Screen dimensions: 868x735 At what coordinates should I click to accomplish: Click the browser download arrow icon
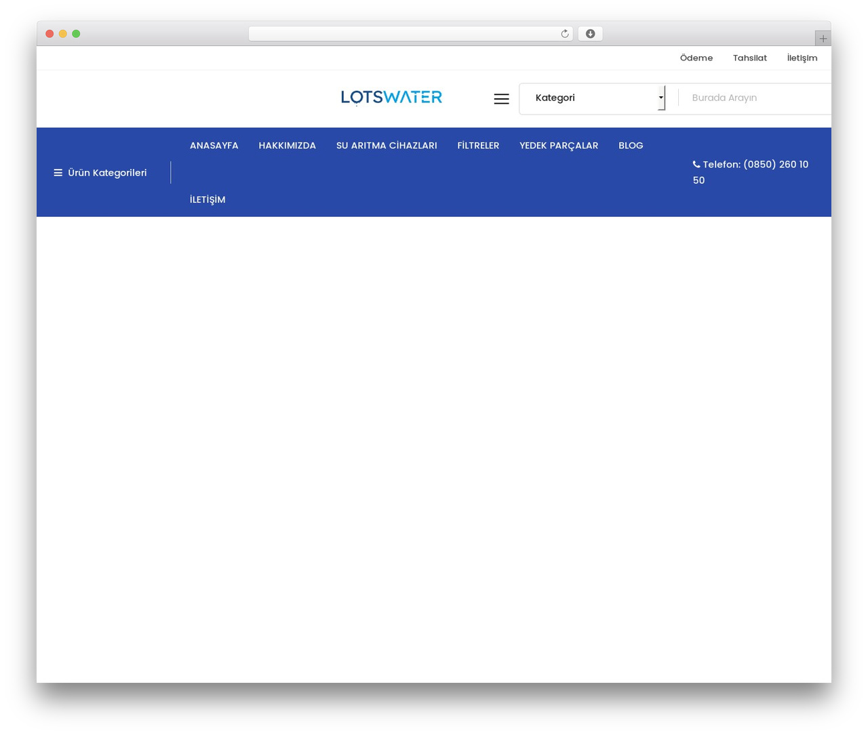(x=590, y=34)
